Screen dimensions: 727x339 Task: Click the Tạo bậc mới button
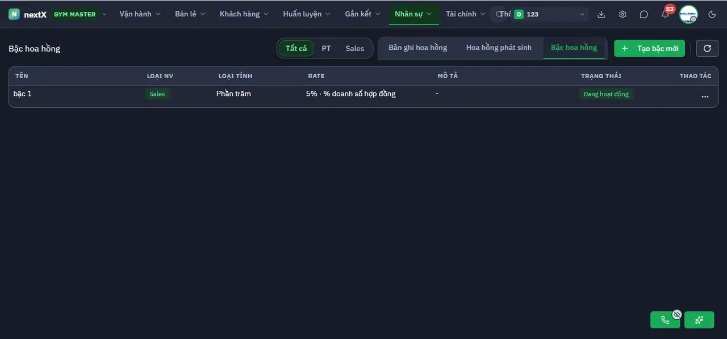tap(650, 48)
